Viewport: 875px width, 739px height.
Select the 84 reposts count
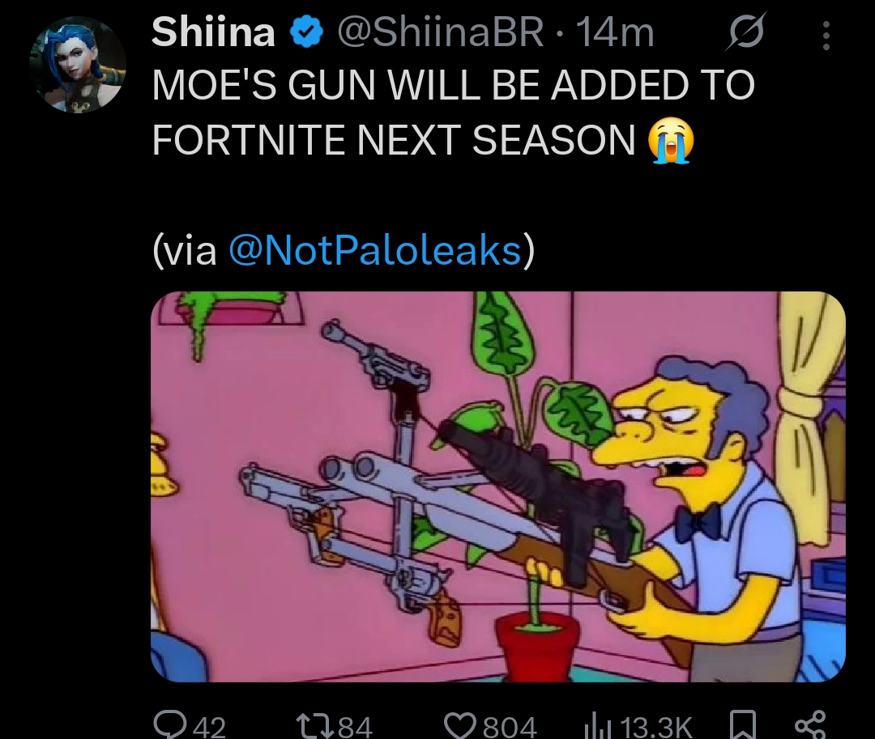point(355,727)
